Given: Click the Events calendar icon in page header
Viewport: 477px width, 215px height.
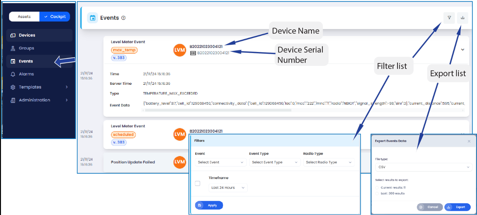Looking at the screenshot, I should (93, 18).
